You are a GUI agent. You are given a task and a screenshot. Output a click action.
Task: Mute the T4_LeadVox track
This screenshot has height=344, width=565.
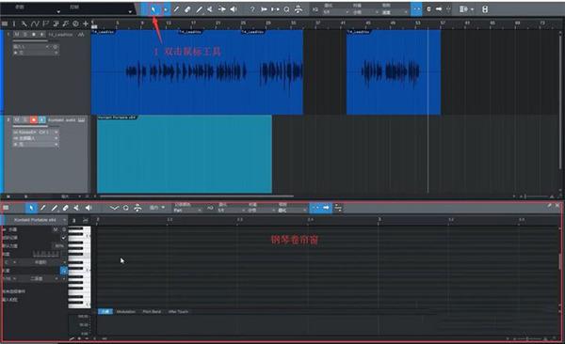(x=17, y=34)
